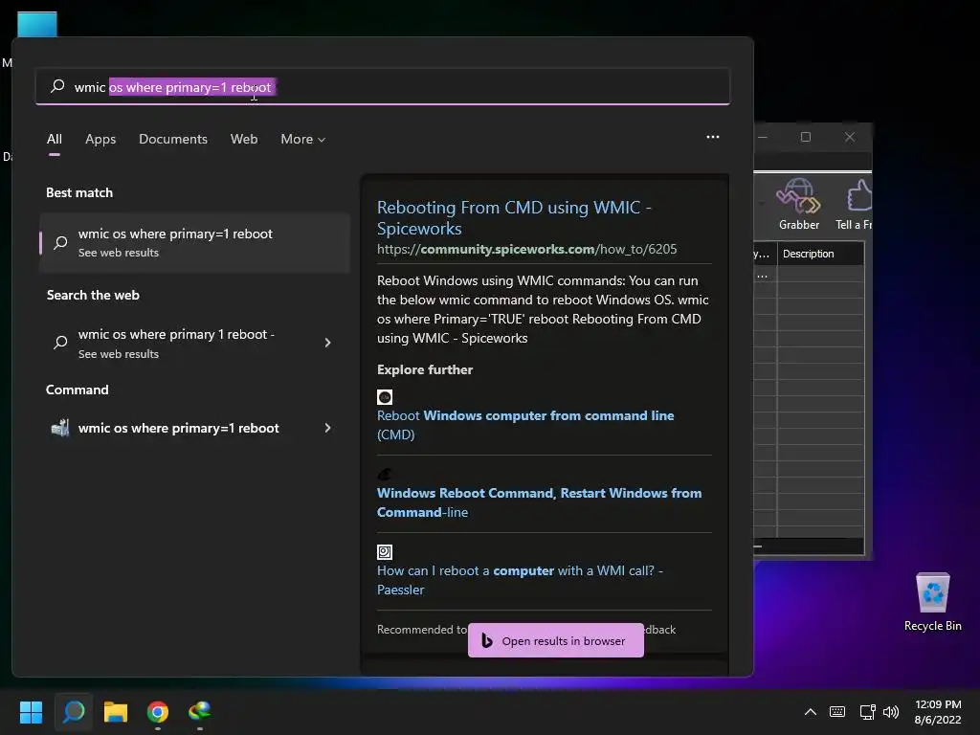The height and width of the screenshot is (735, 980).
Task: Click Grabber icon in background window
Action: tap(799, 205)
